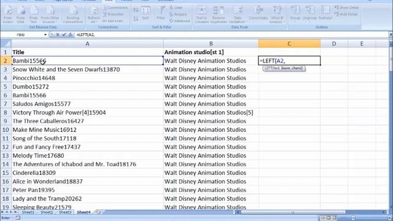This screenshot has width=393, height=221.
Task: Select the Sheet4 tab
Action: (84, 212)
